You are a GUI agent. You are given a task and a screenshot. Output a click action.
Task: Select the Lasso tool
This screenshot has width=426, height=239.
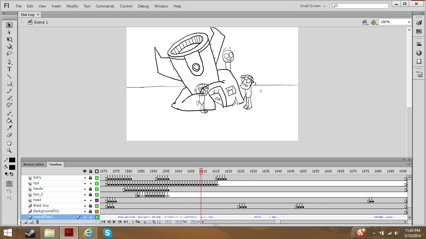point(9,54)
